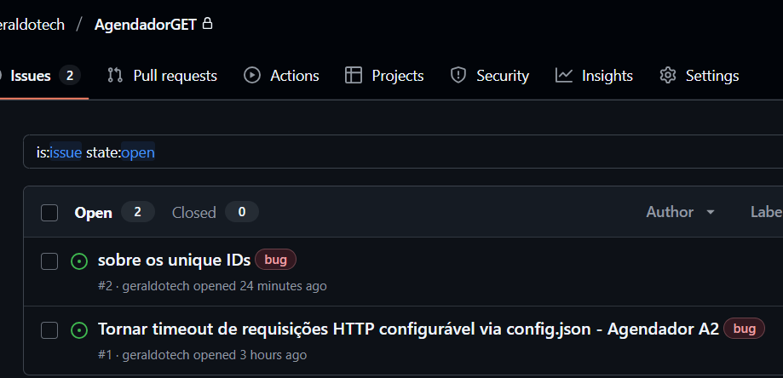Open the repository Settings tab
Image resolution: width=783 pixels, height=378 pixels.
point(699,76)
